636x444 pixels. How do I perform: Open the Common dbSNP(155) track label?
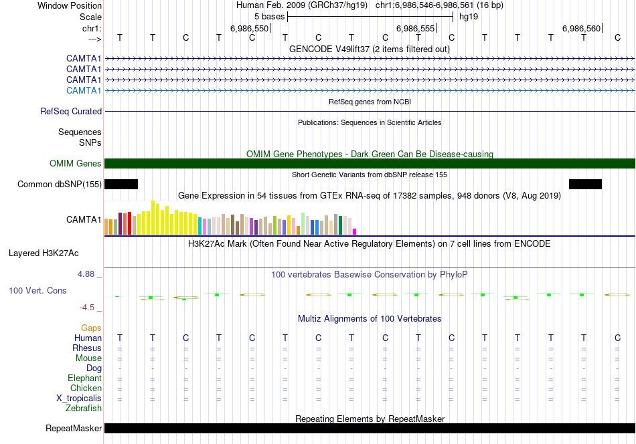pos(60,185)
